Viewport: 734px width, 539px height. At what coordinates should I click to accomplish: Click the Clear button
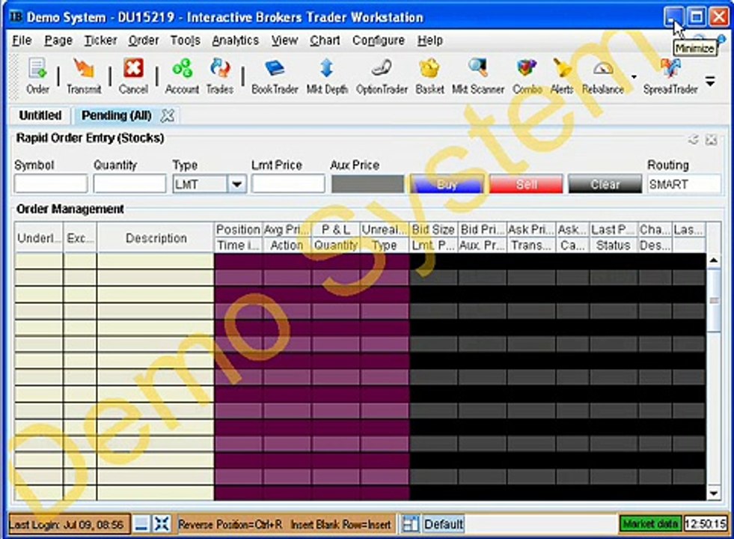[605, 184]
